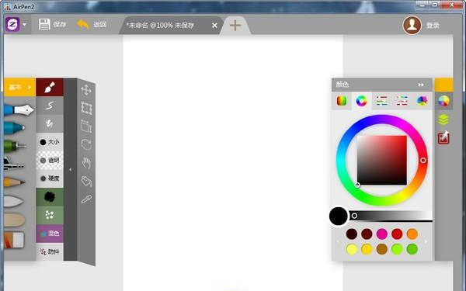Screen dimensions: 466x291
Task: Click the 保存 save button
Action: tap(52, 24)
